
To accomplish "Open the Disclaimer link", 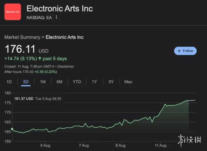I will (65, 66).
